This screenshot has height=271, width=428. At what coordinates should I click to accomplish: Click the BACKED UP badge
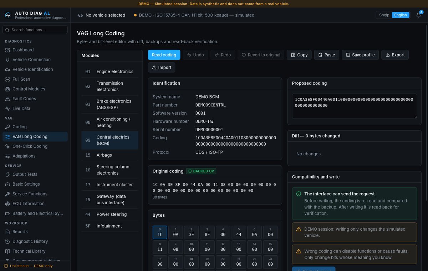[x=201, y=171]
